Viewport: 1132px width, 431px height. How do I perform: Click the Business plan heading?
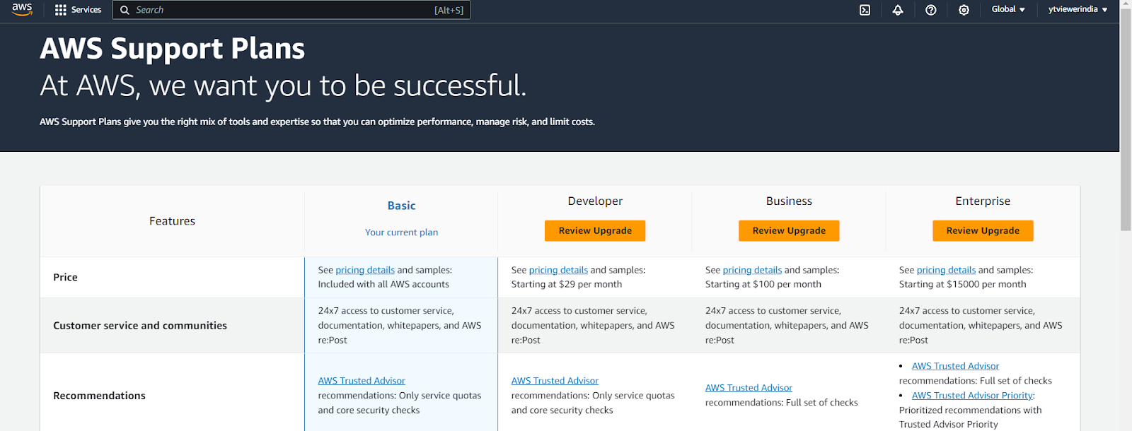(789, 201)
